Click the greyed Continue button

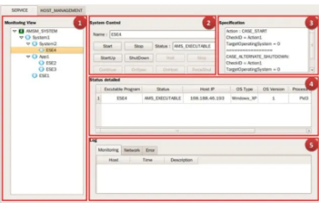click(x=108, y=70)
